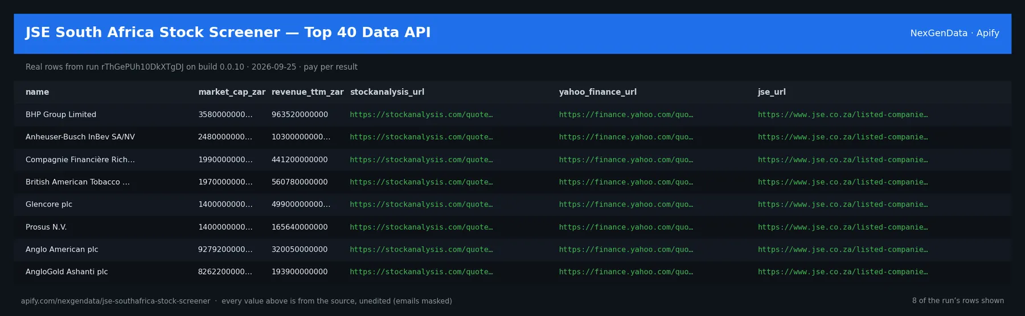Select the AngloGold Ashanti plc name cell
The image size is (1025, 316).
point(67,272)
